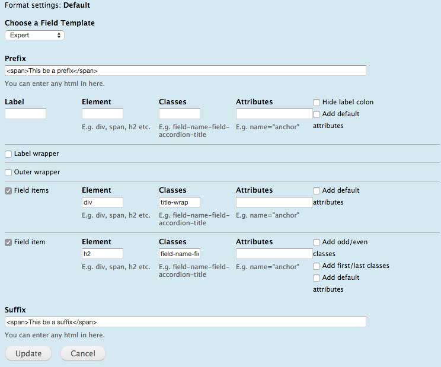Uncheck the Field item checkbox
Screen dimensions: 441x367
tap(8, 242)
